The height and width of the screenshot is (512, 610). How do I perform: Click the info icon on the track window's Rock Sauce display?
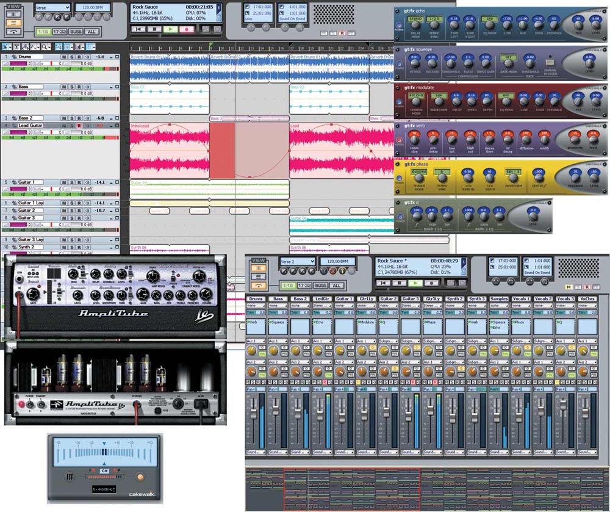coord(218,7)
